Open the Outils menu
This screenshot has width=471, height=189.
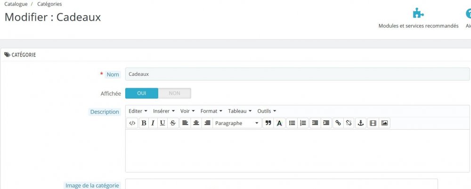tap(267, 111)
